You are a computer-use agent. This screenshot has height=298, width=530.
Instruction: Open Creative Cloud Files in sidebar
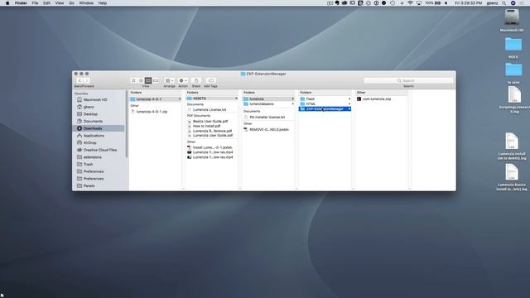coord(100,150)
